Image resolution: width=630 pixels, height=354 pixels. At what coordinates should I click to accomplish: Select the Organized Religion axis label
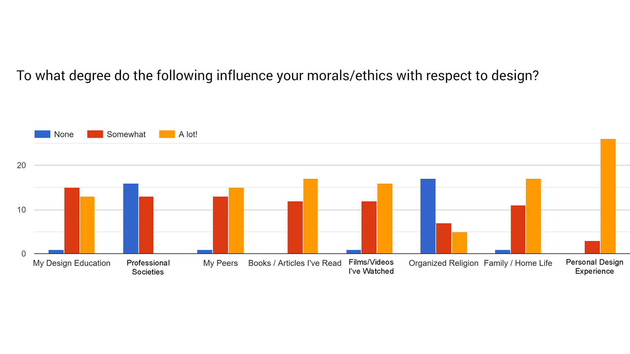click(x=443, y=263)
